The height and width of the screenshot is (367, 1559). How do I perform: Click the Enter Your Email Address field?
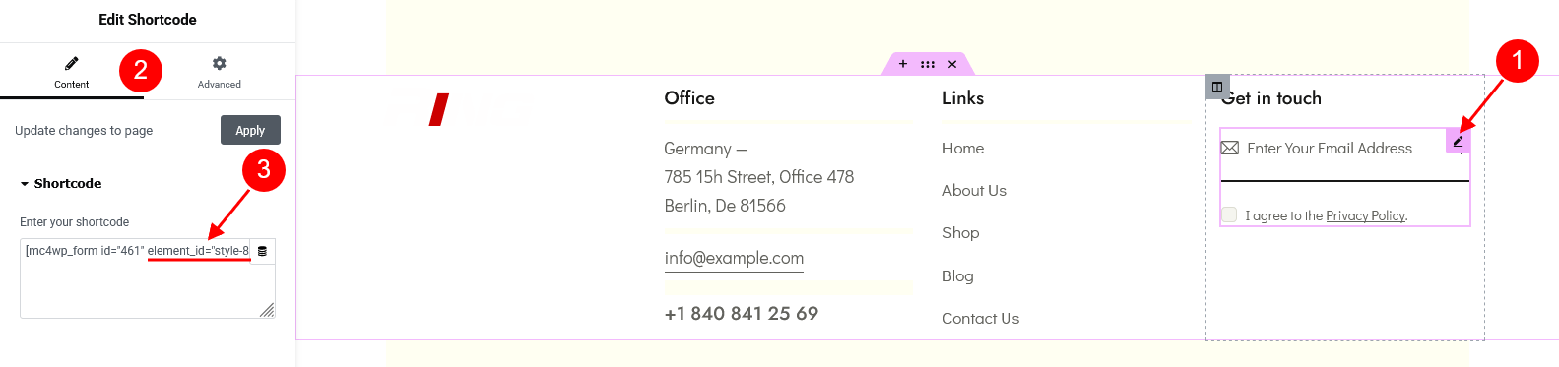[x=1344, y=154]
